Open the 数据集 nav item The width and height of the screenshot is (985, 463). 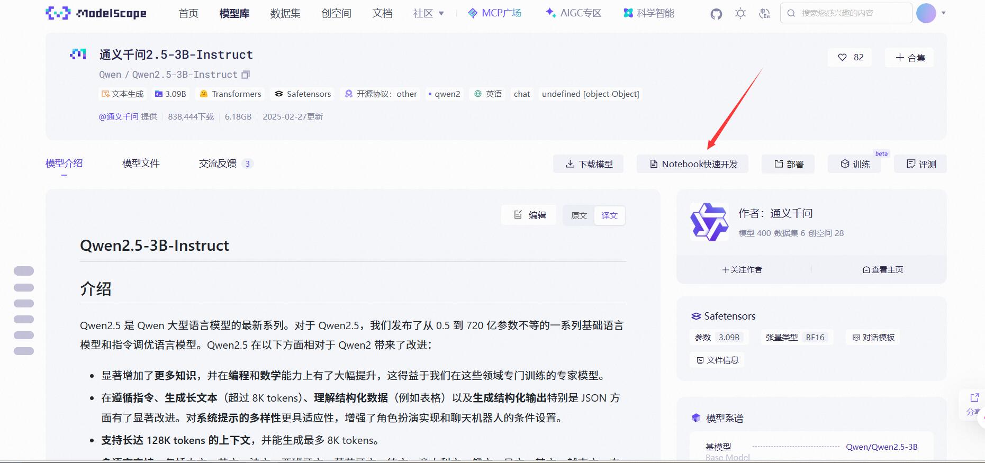pyautogui.click(x=285, y=13)
